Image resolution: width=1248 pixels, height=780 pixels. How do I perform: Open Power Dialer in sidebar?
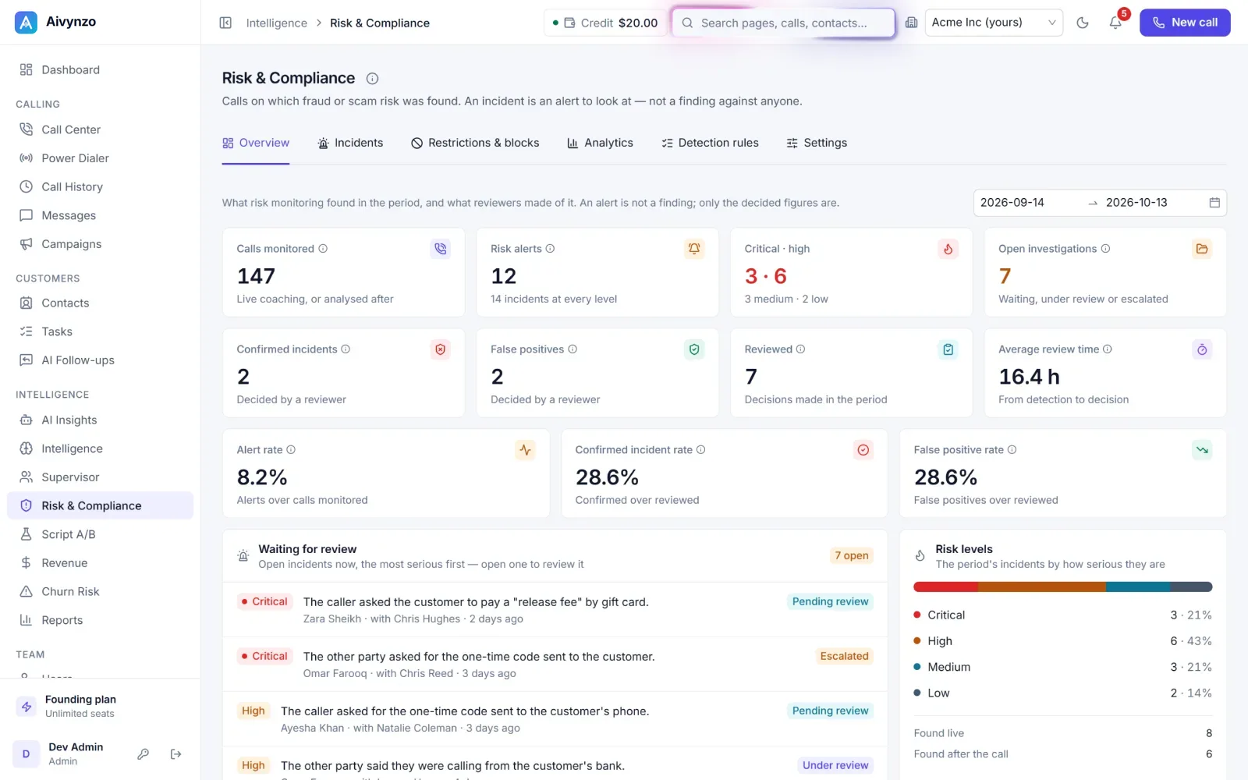[x=100, y=158]
